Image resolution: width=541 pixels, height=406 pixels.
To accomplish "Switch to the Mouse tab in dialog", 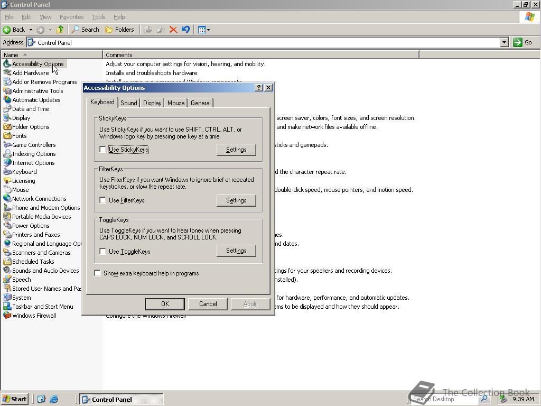I will point(176,103).
